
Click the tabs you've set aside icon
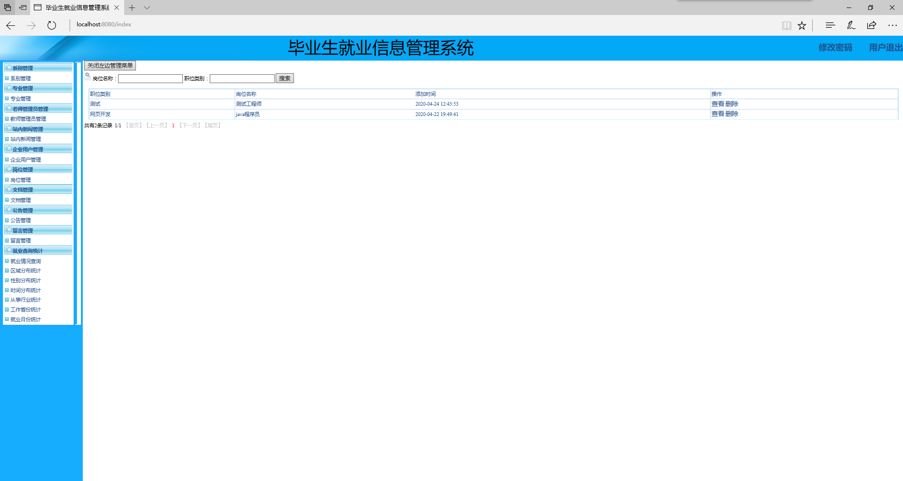click(x=7, y=8)
